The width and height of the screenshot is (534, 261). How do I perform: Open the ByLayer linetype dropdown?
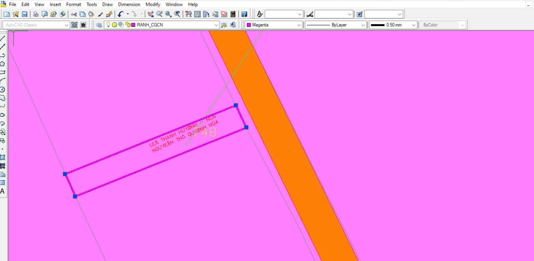336,25
